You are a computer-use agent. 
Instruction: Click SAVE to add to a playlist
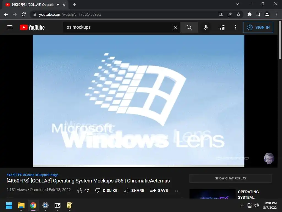[159, 190]
